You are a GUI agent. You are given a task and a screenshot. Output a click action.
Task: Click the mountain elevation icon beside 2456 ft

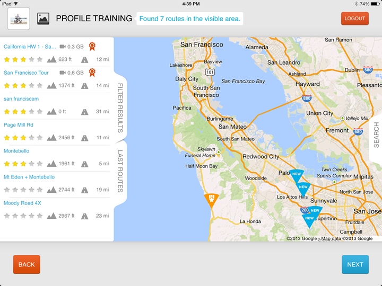click(x=51, y=138)
